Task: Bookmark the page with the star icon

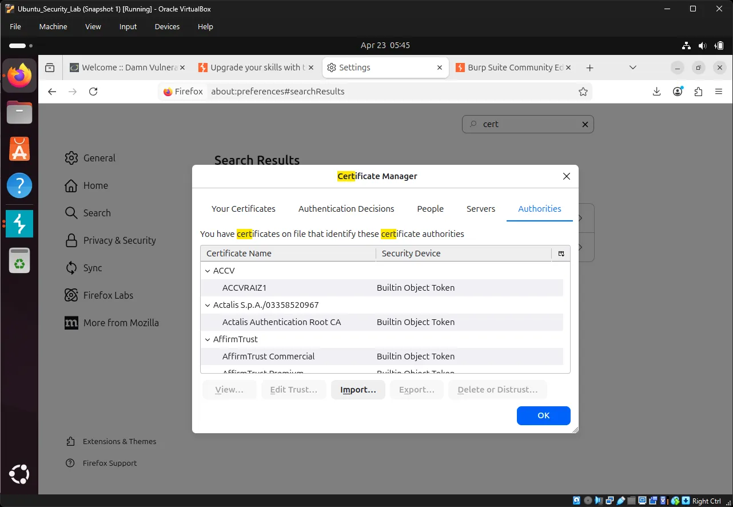Action: (x=583, y=91)
